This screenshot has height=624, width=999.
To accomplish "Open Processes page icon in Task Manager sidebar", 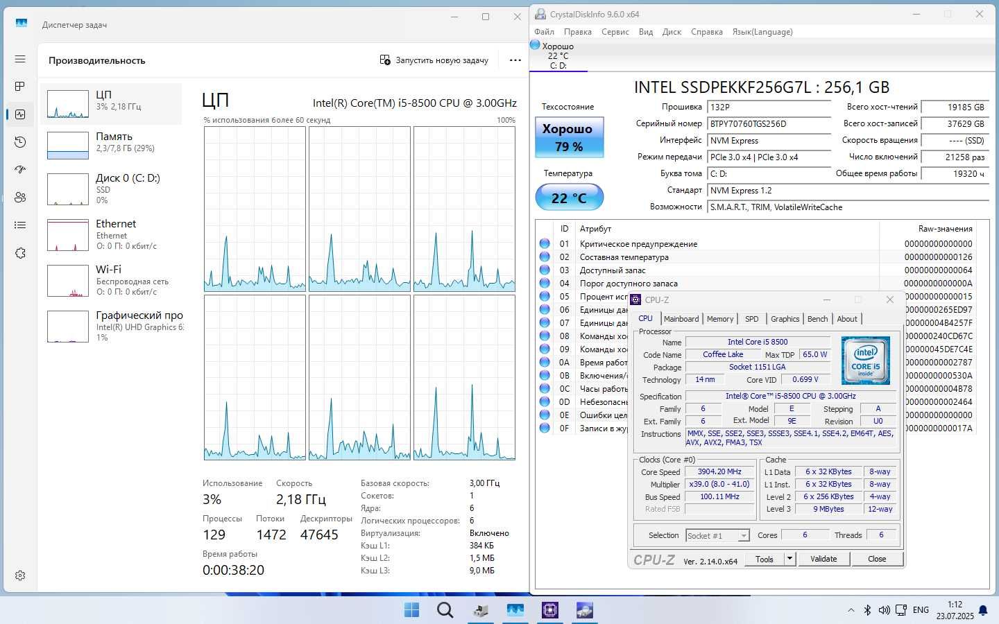I will [x=20, y=87].
